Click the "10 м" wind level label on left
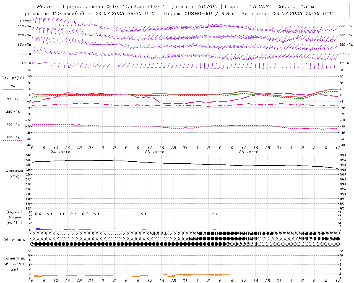The image size is (354, 283). click(26, 63)
